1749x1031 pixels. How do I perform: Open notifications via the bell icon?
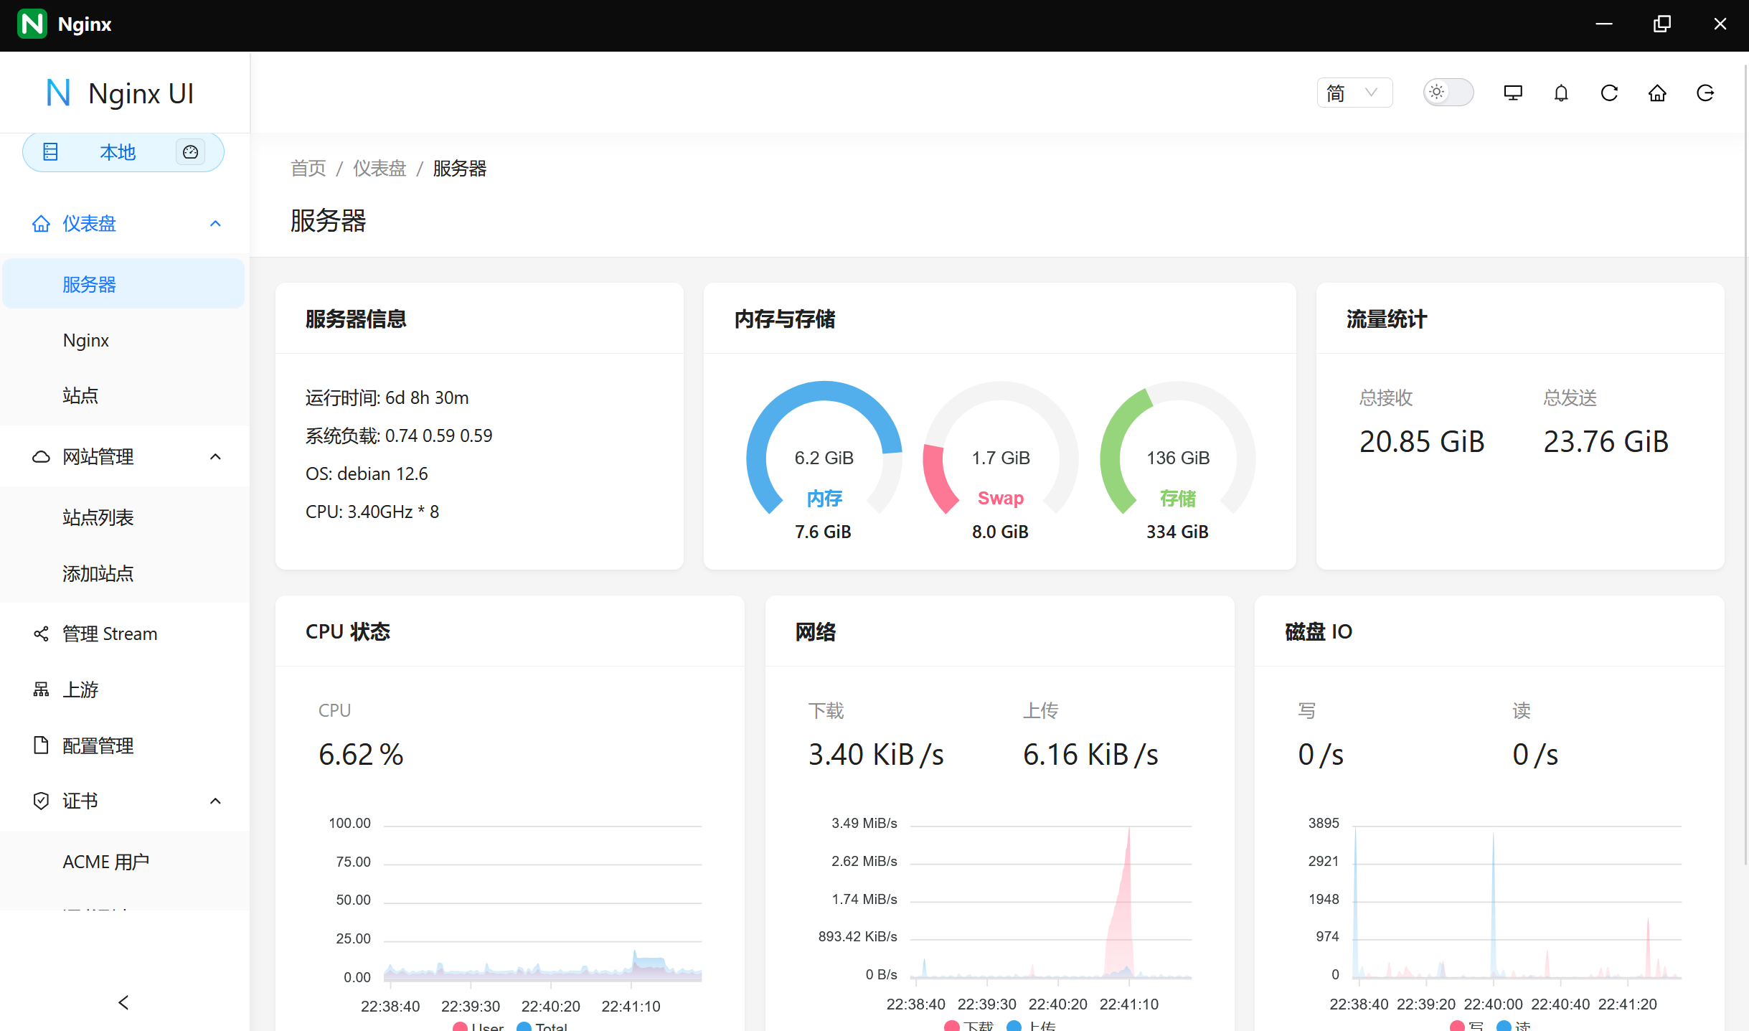click(x=1560, y=93)
